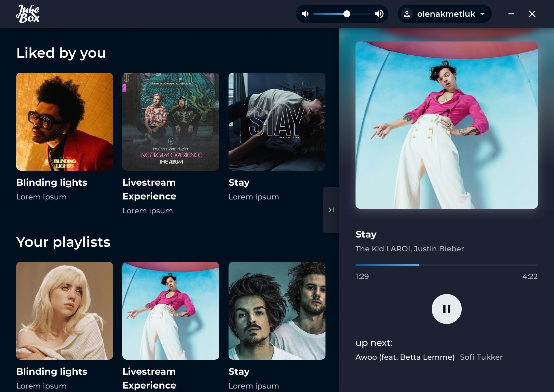This screenshot has width=554, height=392.
Task: Click the low volume speaker icon
Action: [x=305, y=14]
